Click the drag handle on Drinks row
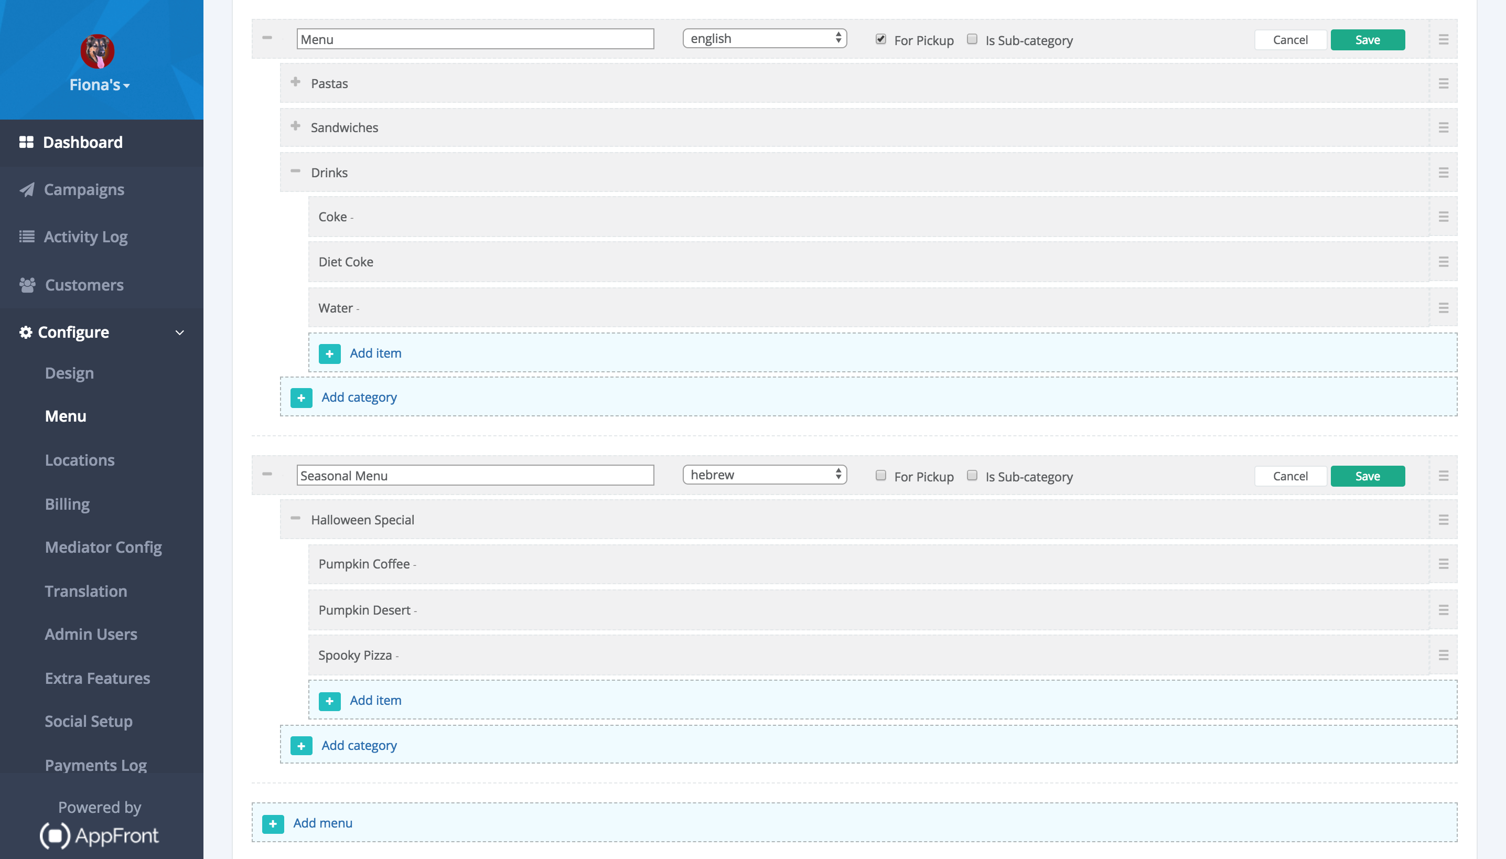 [1443, 172]
